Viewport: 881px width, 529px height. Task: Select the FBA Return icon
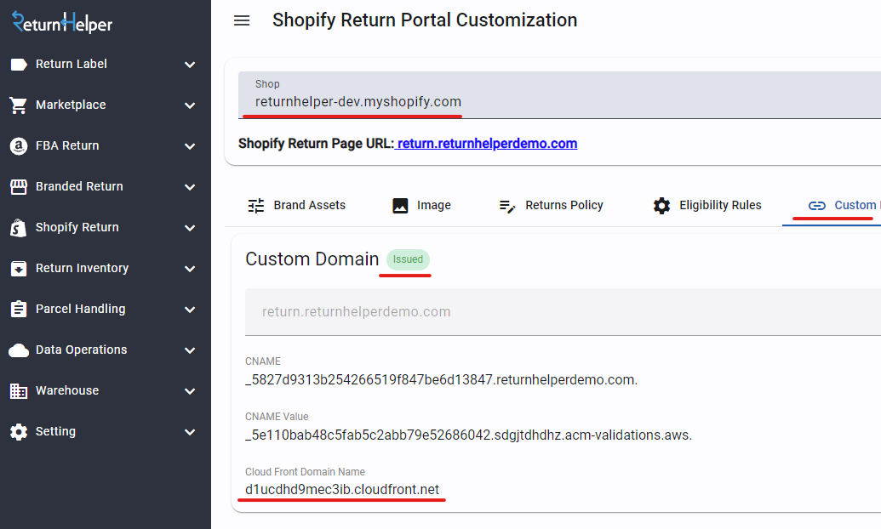pos(18,145)
